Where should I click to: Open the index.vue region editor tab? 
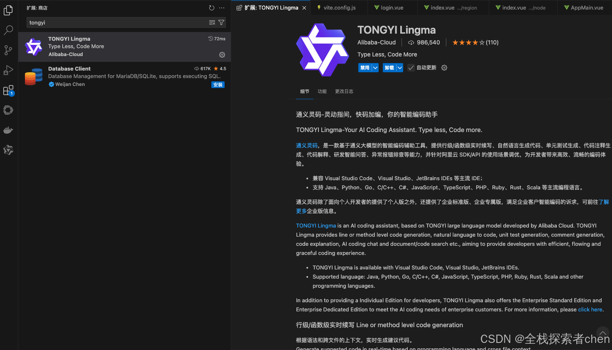click(453, 7)
